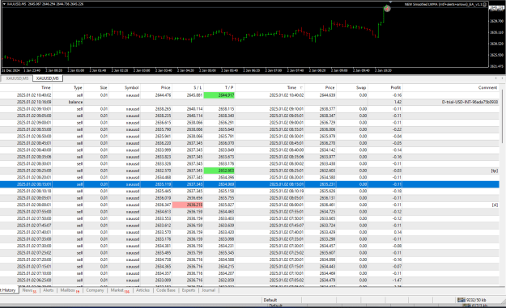The image size is (506, 308).
Task: Click the profit value -1.47
Action: coord(397,281)
